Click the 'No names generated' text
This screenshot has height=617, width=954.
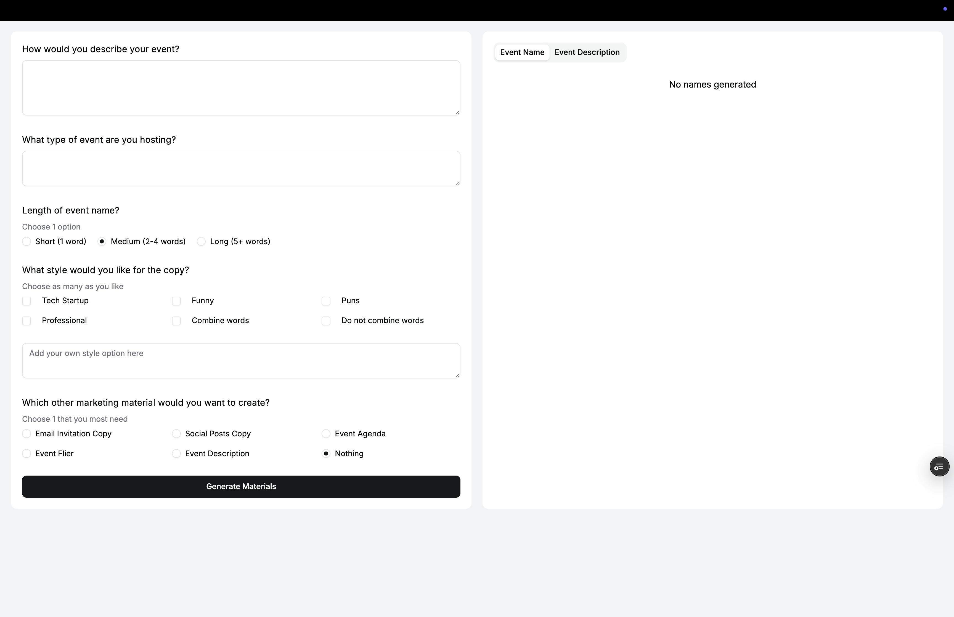click(712, 85)
